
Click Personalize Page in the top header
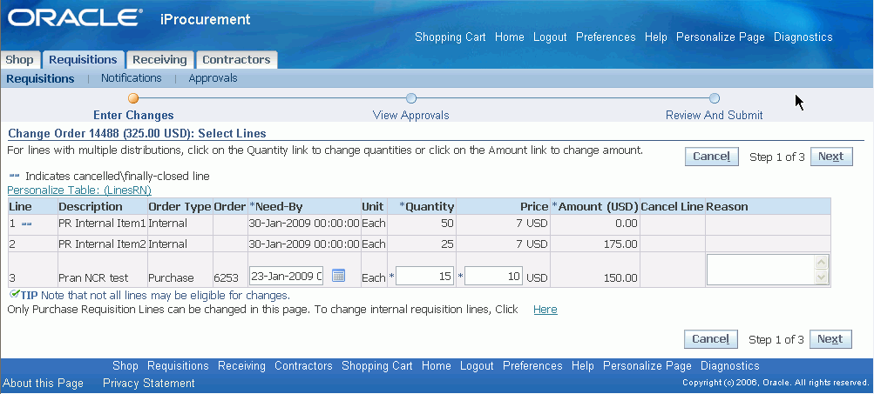pyautogui.click(x=721, y=37)
